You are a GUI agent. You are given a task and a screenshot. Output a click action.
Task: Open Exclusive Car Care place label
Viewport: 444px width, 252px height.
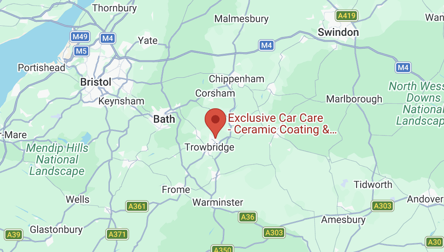pyautogui.click(x=282, y=124)
